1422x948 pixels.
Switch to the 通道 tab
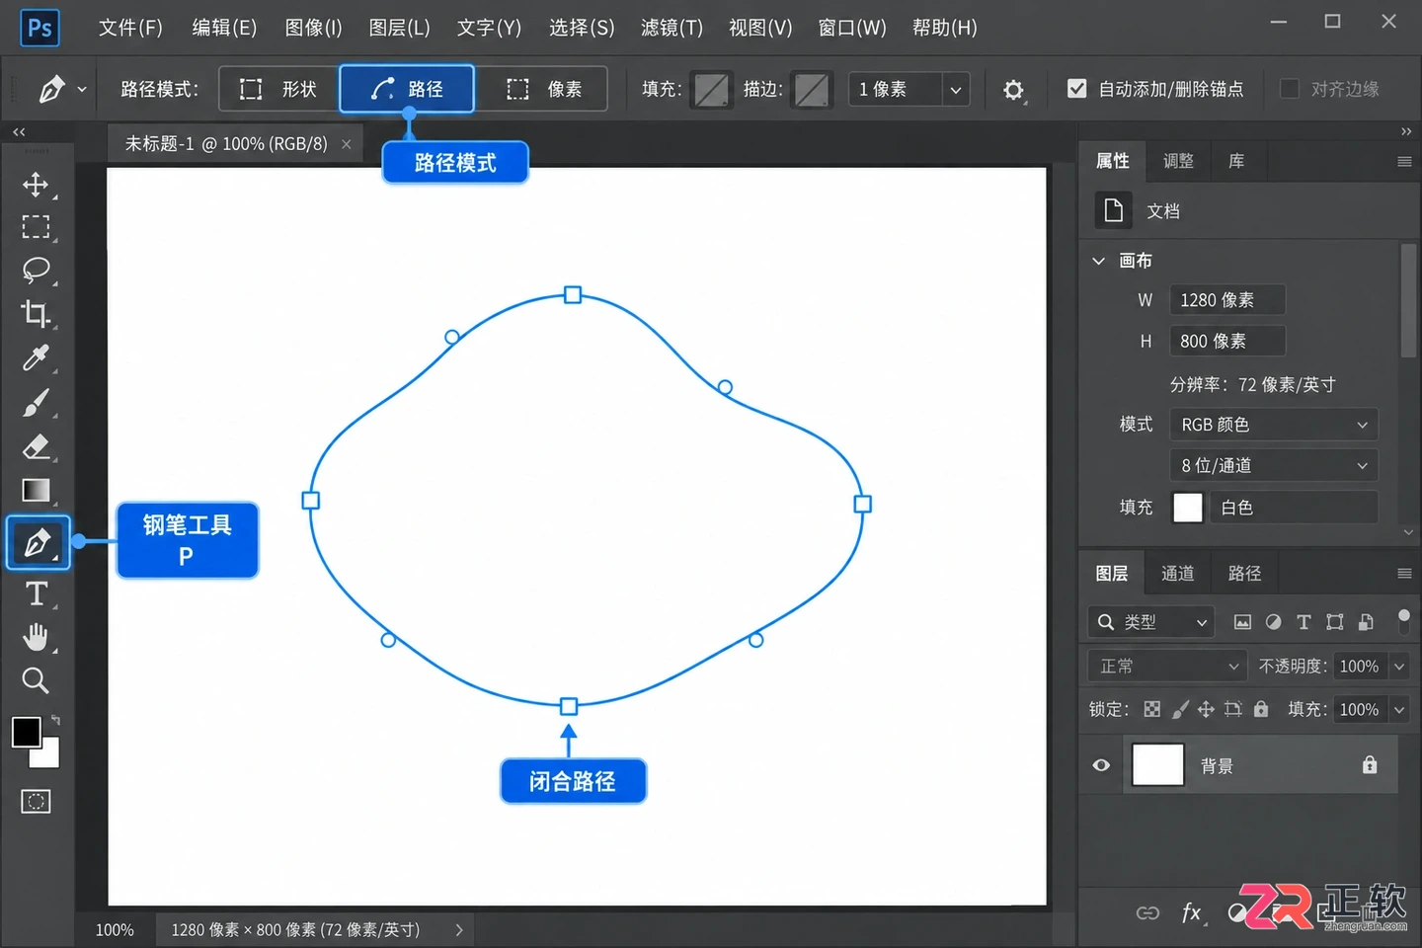tap(1177, 574)
